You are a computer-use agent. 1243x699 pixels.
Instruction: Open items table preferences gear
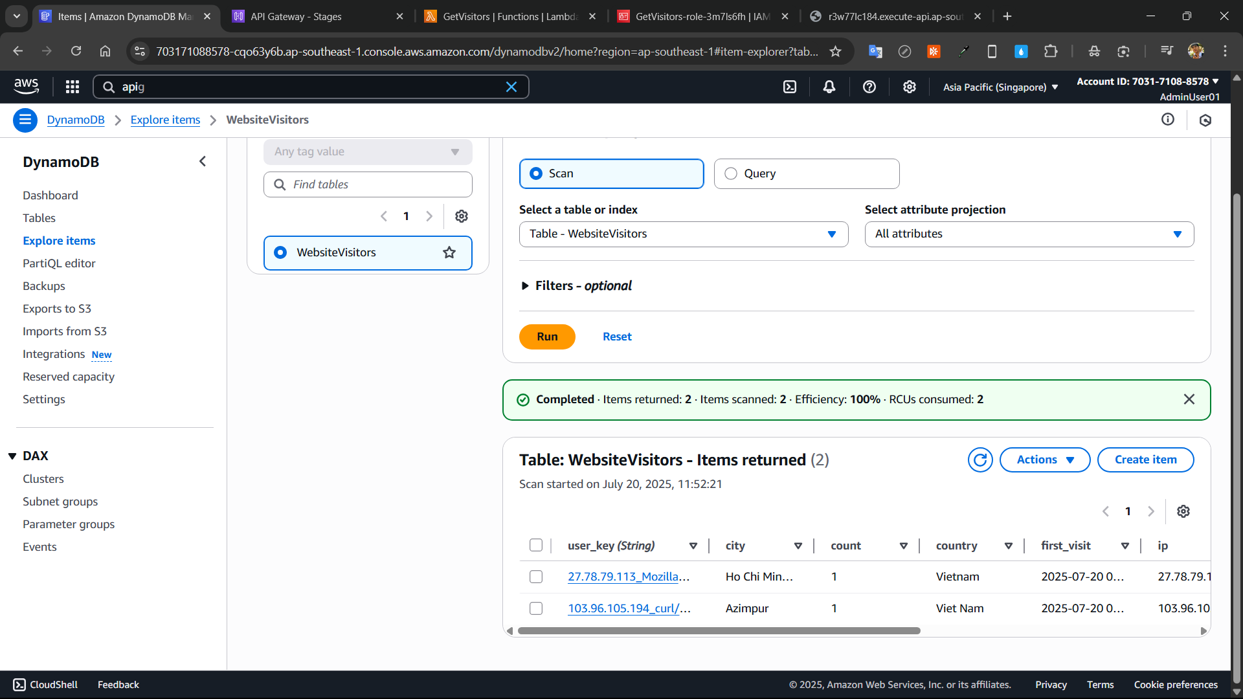tap(1183, 511)
